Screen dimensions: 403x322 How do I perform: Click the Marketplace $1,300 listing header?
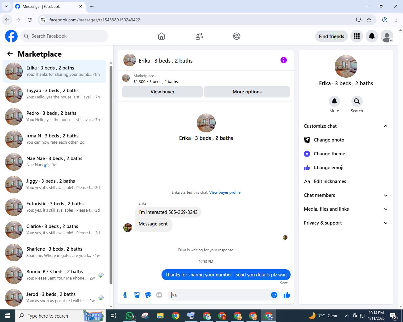click(x=206, y=79)
